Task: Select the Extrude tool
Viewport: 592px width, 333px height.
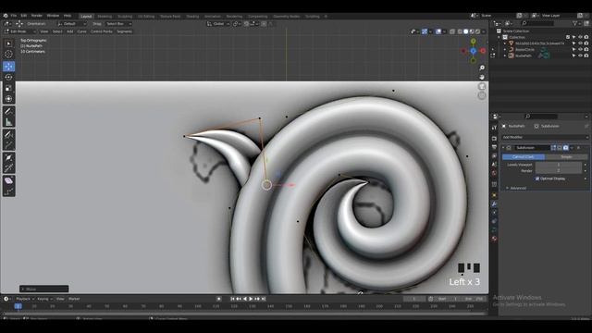Action: click(8, 145)
